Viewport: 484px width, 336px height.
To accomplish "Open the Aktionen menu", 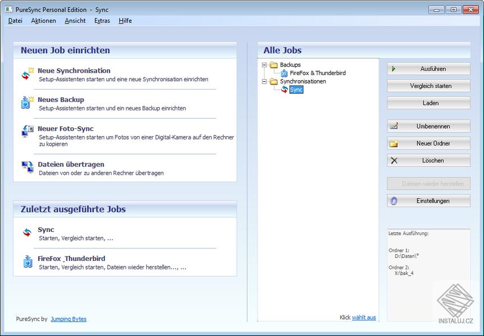I will (44, 21).
